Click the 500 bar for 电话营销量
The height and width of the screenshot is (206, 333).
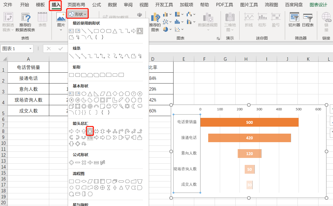pos(249,122)
